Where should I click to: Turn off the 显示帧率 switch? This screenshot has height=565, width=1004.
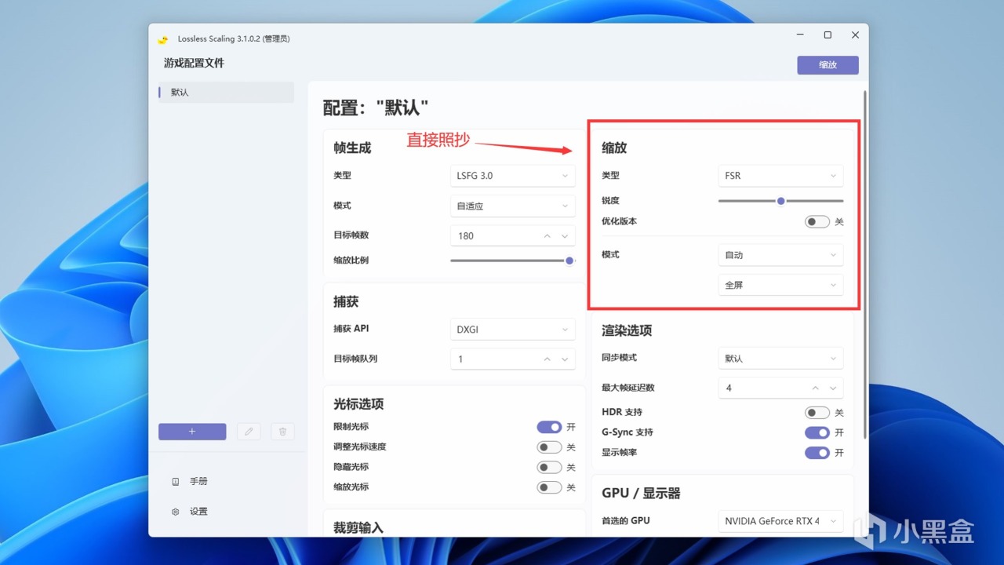pyautogui.click(x=817, y=453)
